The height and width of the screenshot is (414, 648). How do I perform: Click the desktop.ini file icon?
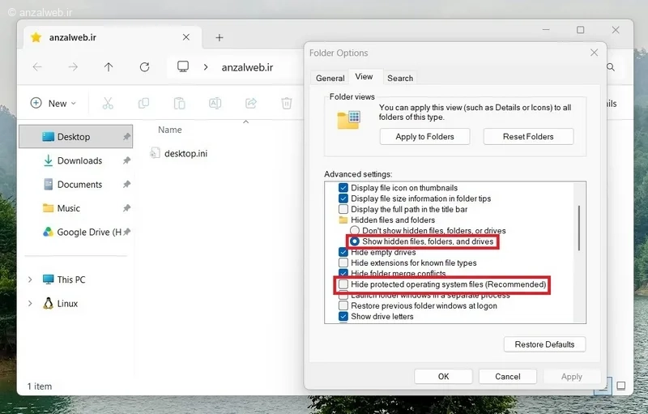(155, 153)
